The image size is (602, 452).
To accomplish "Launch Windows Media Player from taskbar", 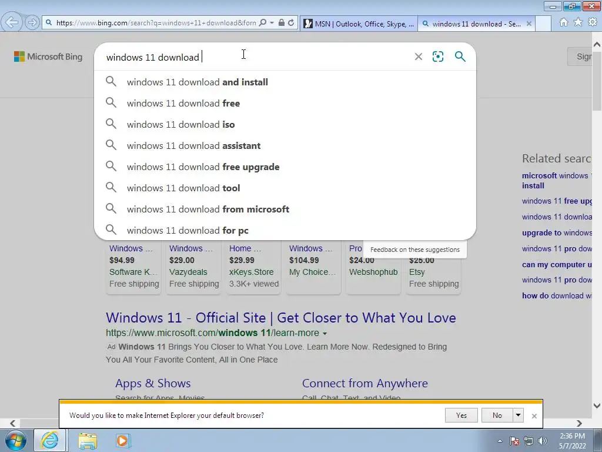I will [123, 440].
